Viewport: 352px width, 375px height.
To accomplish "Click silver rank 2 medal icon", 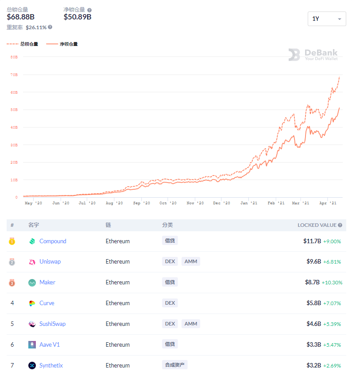I will [x=12, y=262].
